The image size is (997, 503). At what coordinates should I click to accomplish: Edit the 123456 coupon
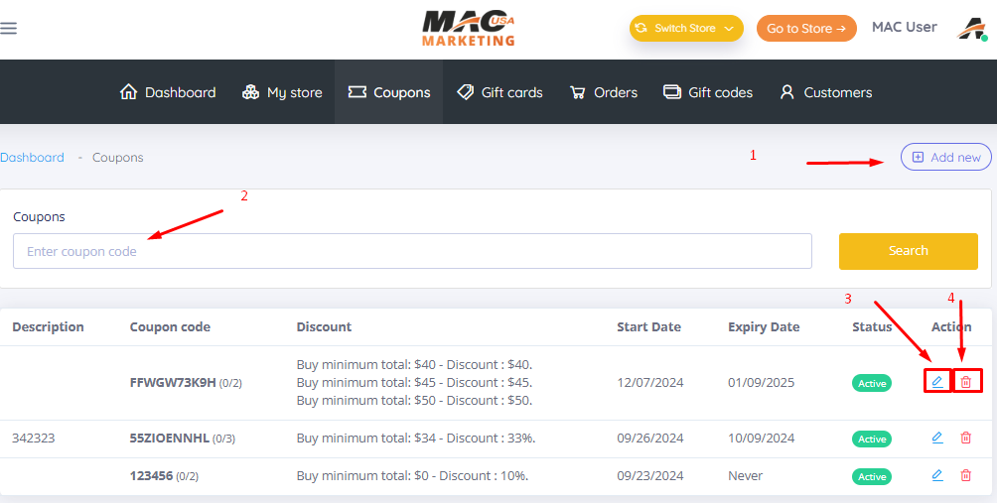[936, 475]
